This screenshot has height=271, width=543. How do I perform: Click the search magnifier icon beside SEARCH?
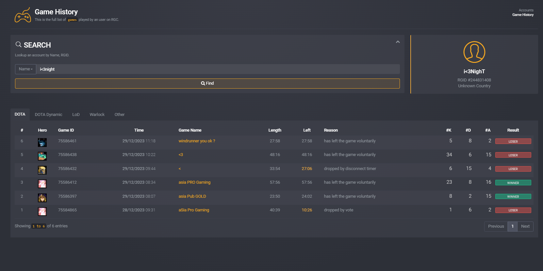19,45
